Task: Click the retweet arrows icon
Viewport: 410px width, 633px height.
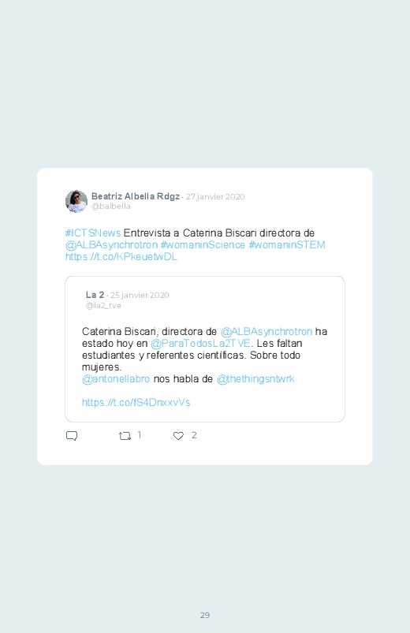Action: (x=125, y=436)
